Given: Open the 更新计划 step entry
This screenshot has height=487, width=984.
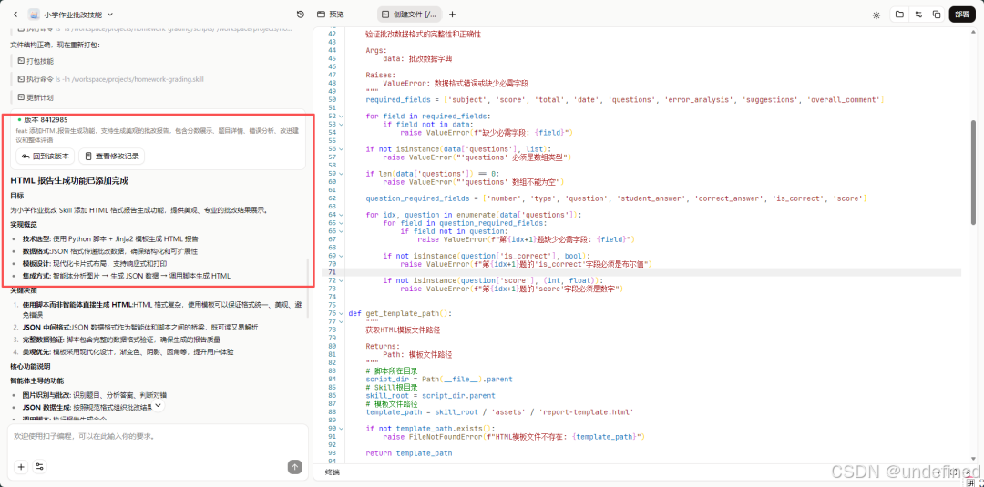Looking at the screenshot, I should coord(36,97).
